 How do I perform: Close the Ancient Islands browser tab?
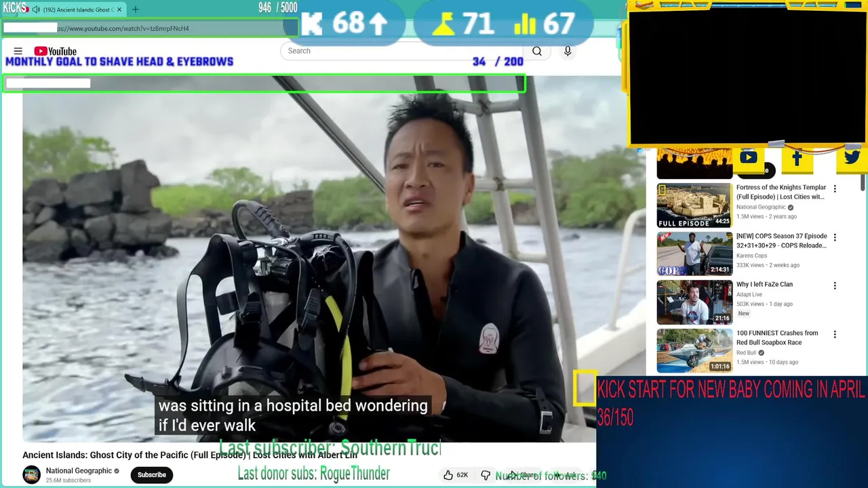[x=120, y=9]
